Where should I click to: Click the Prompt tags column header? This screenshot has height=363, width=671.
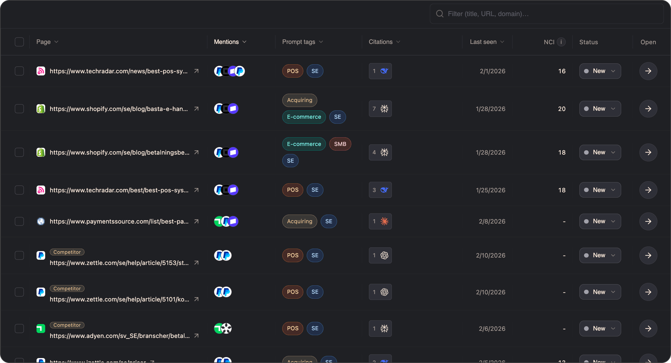pos(302,42)
